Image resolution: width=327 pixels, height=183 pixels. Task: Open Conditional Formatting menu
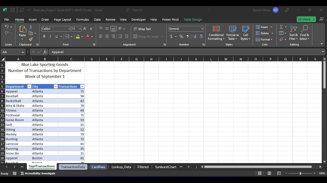[x=216, y=33]
